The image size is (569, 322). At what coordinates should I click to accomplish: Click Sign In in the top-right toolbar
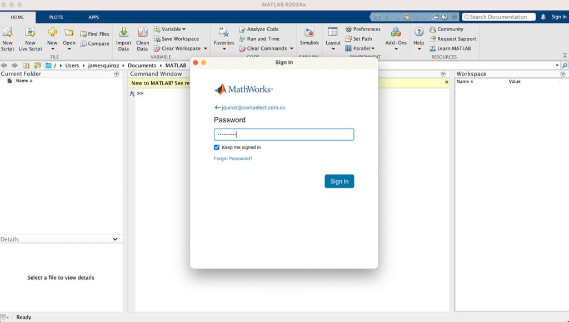pyautogui.click(x=559, y=17)
